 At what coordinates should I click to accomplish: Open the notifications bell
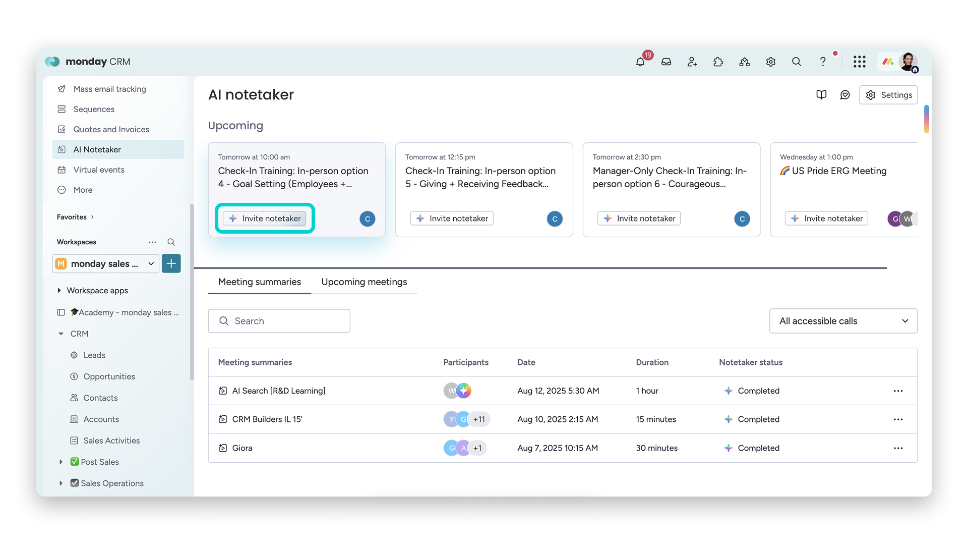[640, 62]
